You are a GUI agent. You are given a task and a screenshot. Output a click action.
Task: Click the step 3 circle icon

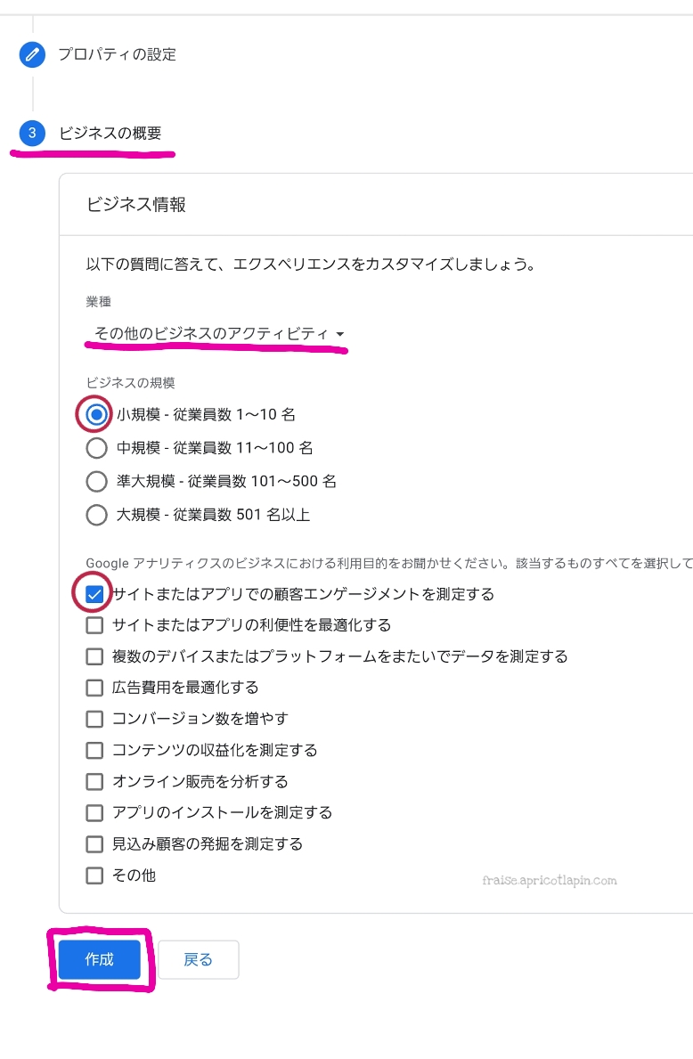pyautogui.click(x=32, y=133)
